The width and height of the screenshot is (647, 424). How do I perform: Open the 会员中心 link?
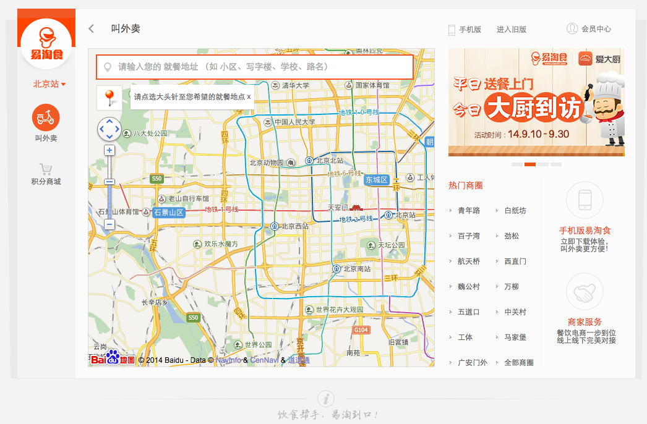tap(596, 29)
